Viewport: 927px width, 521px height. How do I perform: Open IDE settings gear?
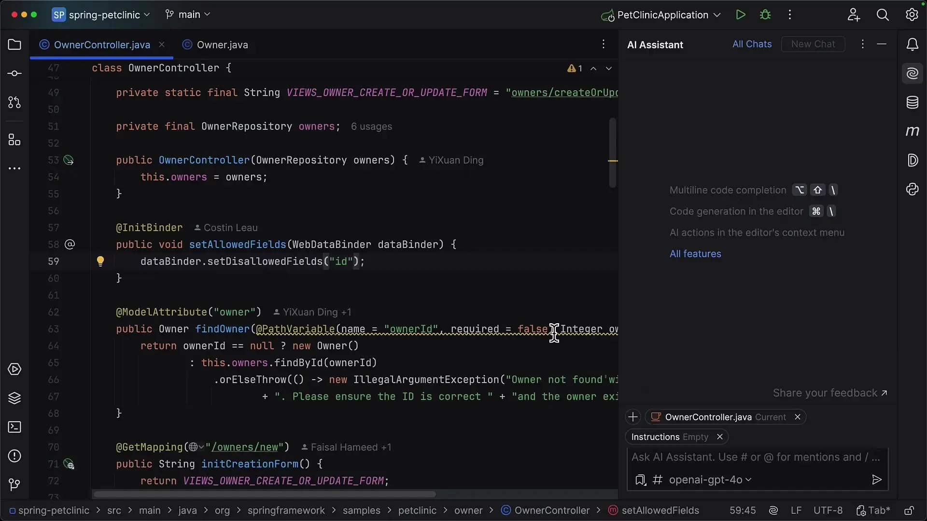click(912, 14)
